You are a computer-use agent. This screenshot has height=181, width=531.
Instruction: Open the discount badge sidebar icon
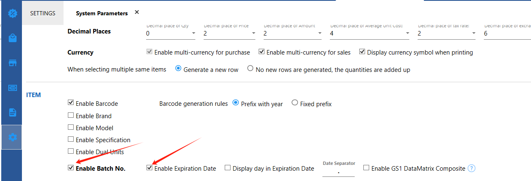click(12, 13)
